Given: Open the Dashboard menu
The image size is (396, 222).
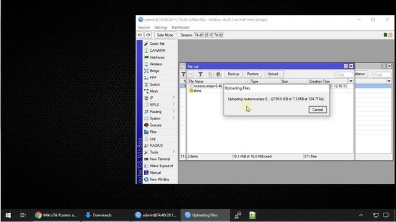Looking at the screenshot, I should click(x=180, y=27).
